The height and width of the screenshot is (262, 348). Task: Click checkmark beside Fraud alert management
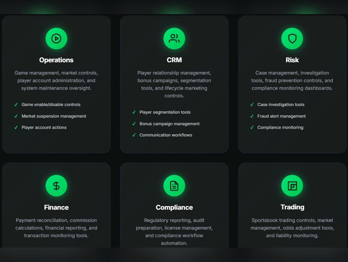coord(252,116)
